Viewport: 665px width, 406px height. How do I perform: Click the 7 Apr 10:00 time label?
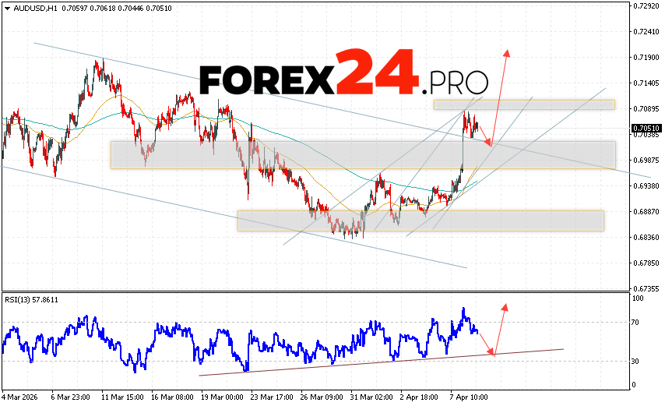[x=470, y=397]
